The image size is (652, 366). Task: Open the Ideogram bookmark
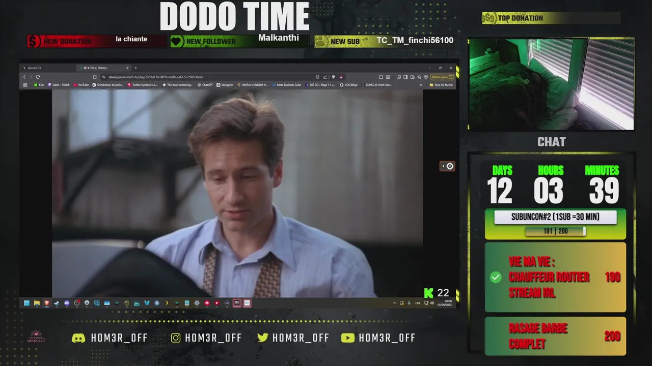tap(225, 85)
